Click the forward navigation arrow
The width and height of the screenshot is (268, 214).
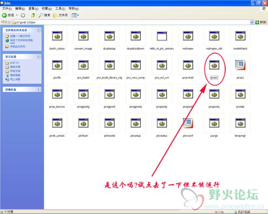pyautogui.click(x=23, y=15)
